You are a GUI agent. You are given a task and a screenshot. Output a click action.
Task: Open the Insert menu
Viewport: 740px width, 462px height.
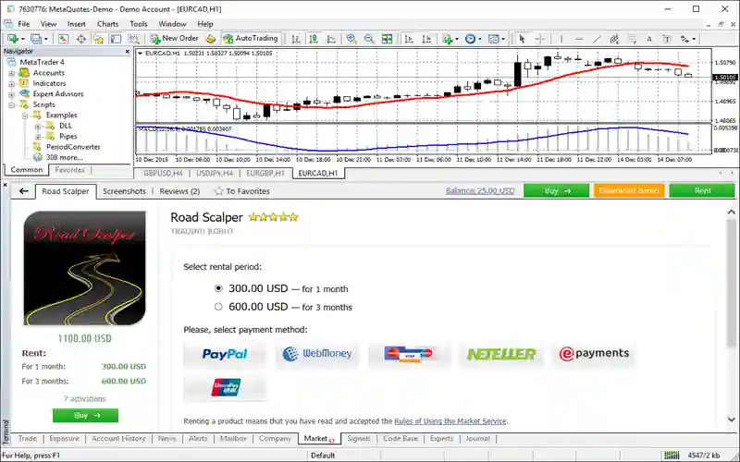tap(77, 24)
